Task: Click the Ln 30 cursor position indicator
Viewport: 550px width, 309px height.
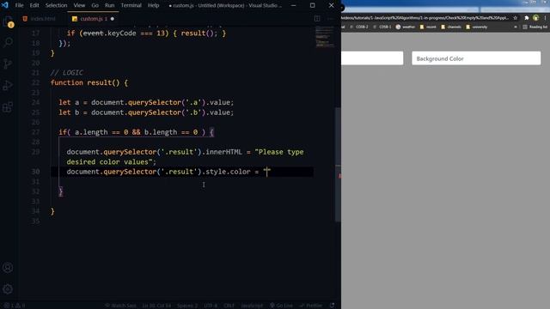Action: tap(156, 306)
